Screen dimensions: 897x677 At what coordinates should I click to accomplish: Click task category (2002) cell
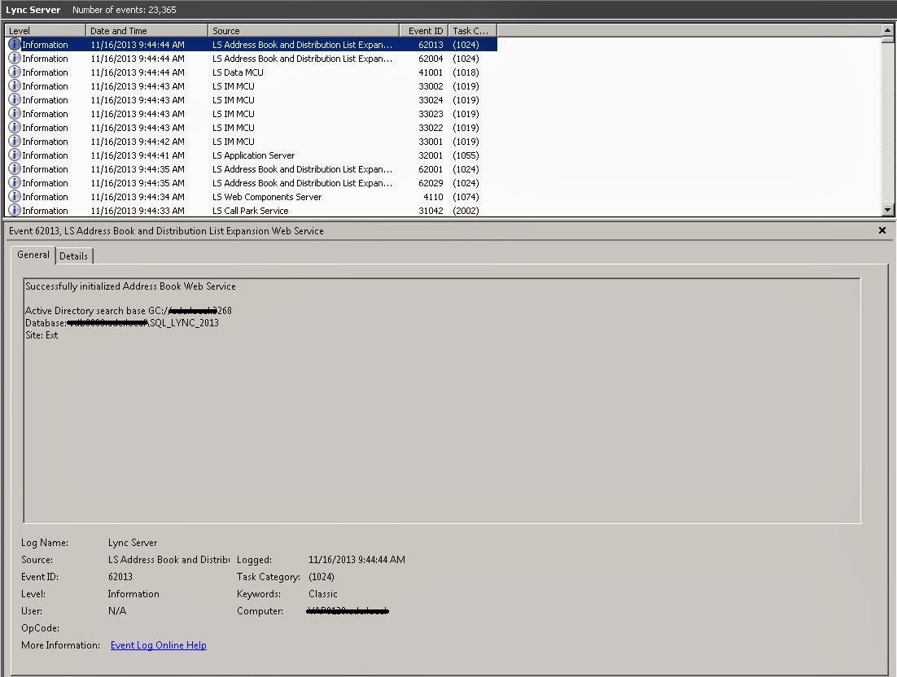click(x=466, y=211)
